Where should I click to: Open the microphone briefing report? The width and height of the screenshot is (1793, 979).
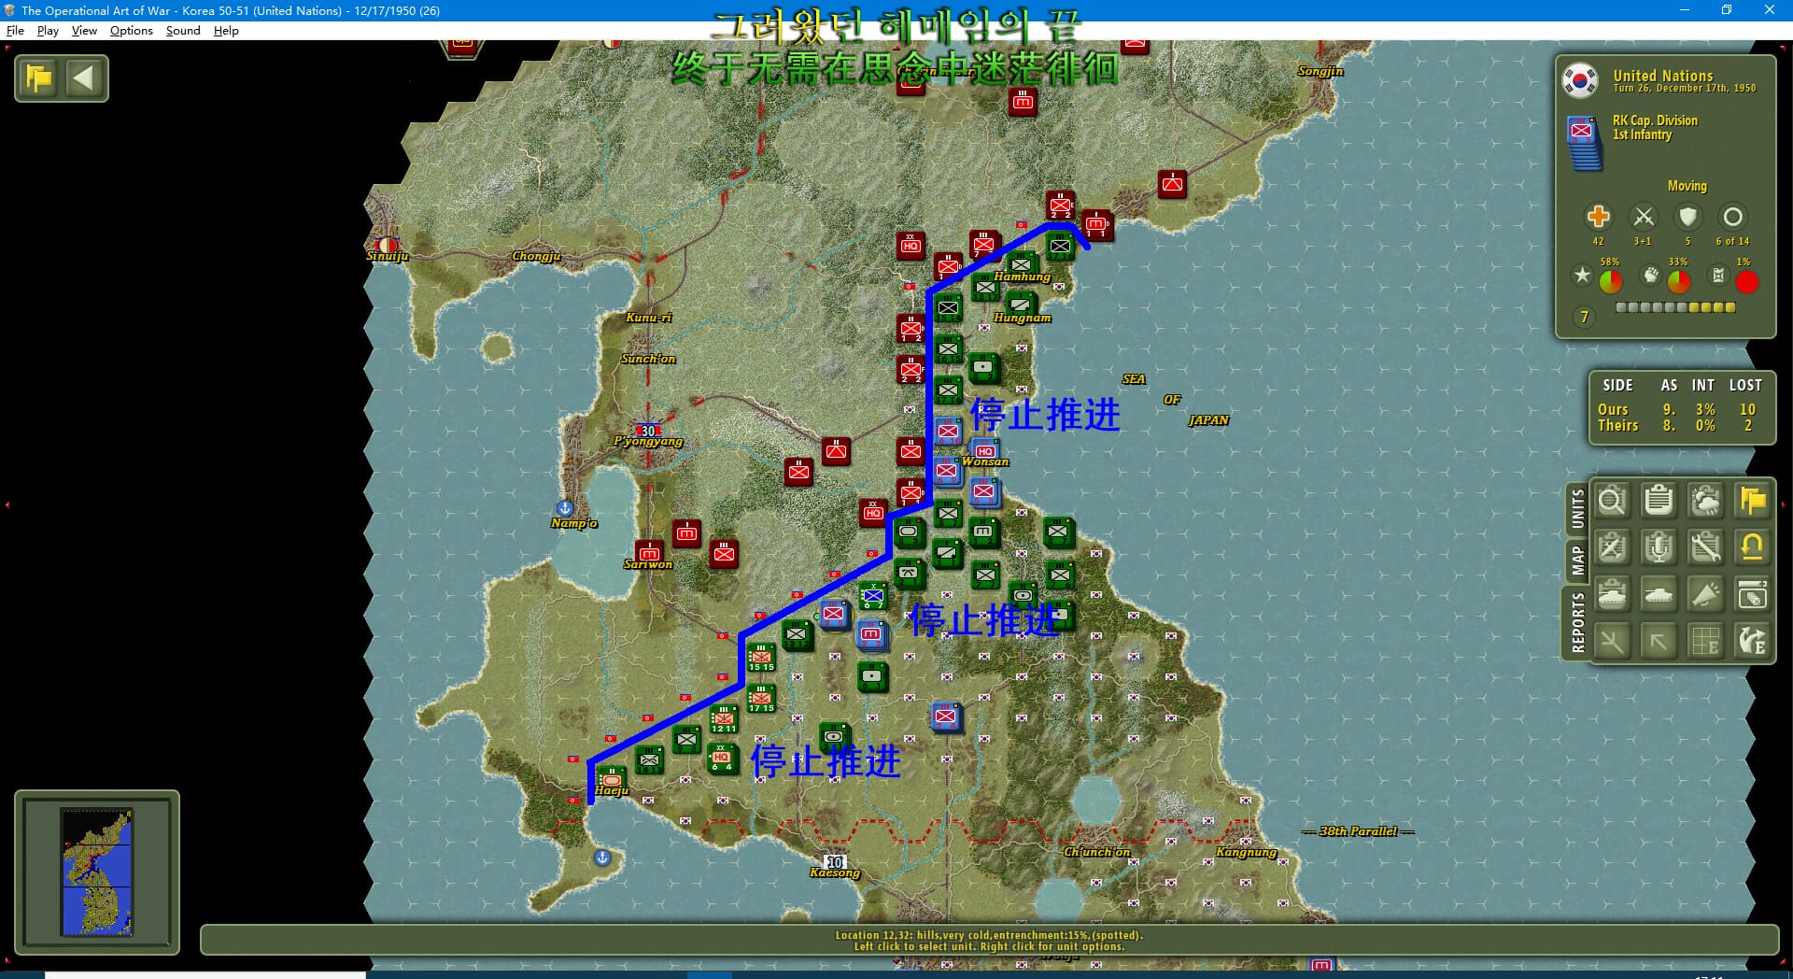point(1659,547)
